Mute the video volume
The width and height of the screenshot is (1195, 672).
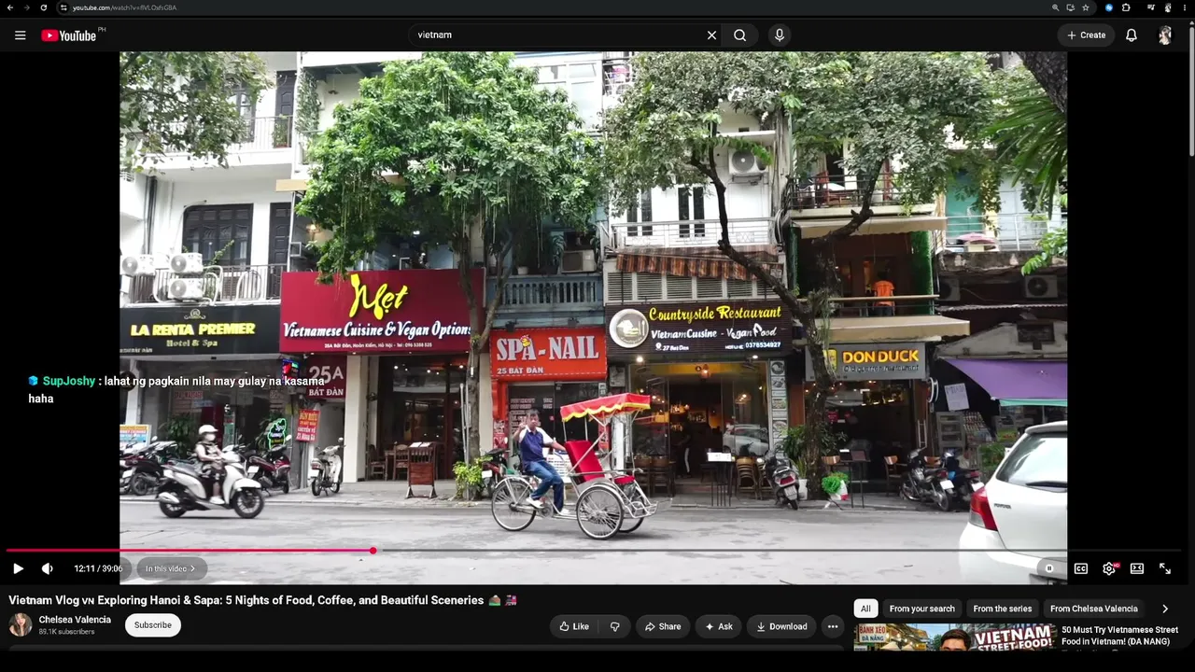pyautogui.click(x=48, y=568)
